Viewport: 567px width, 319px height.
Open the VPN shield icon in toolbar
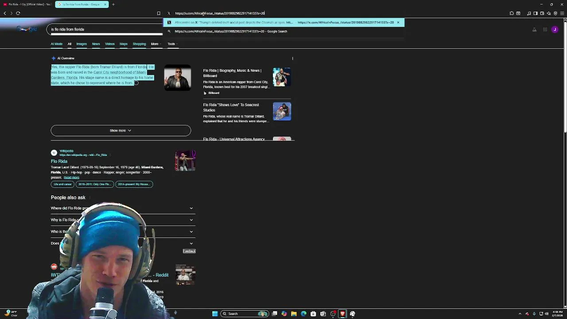point(555,13)
